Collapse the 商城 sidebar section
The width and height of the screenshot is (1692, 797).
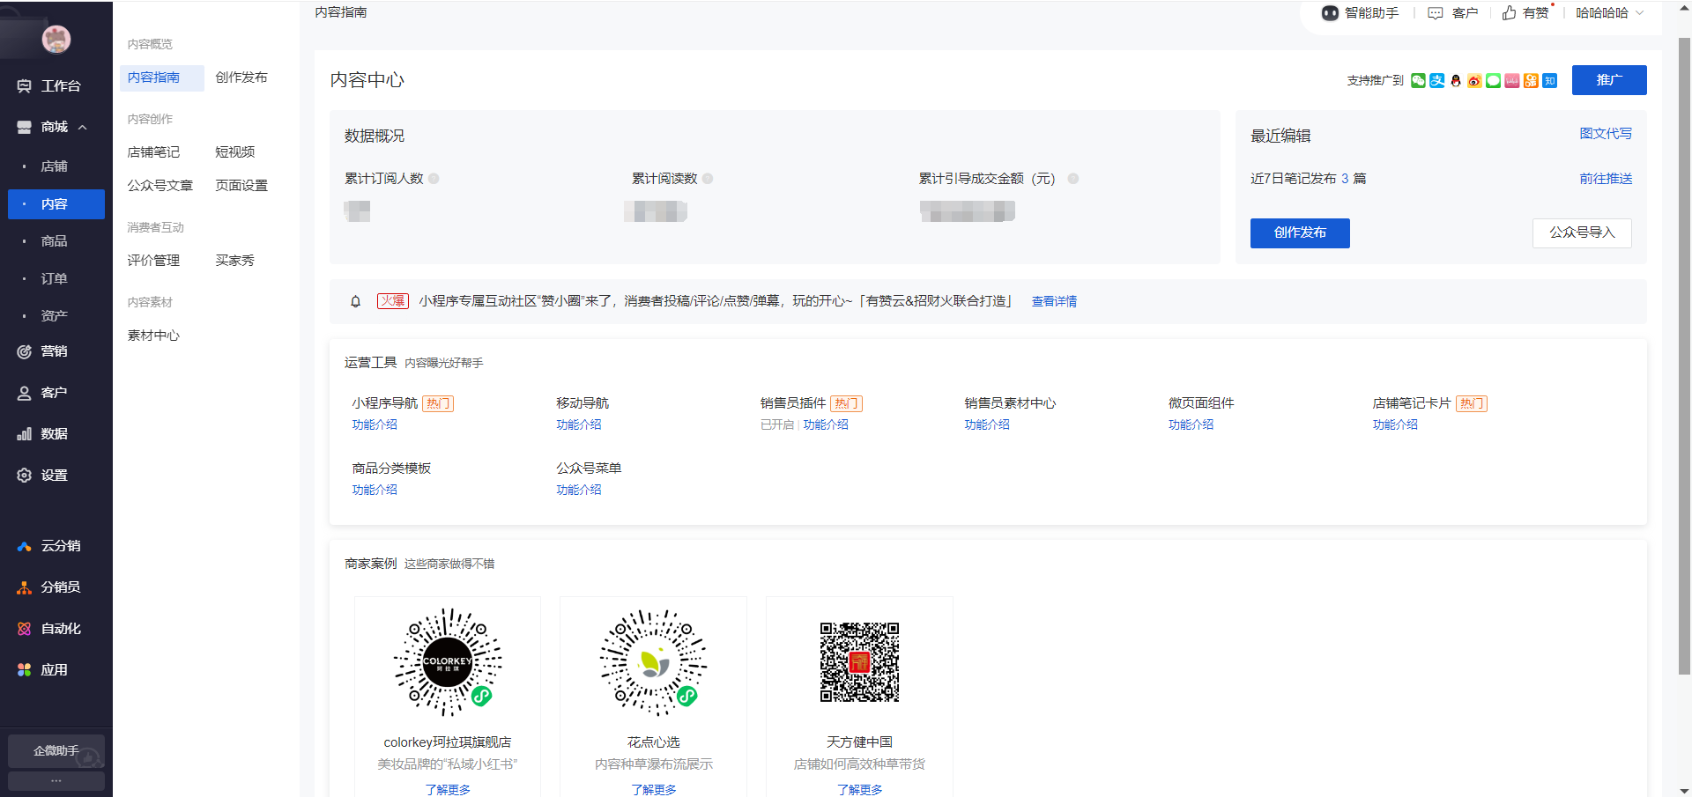click(83, 128)
